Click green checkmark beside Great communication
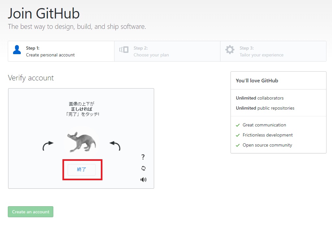Viewport: 332px width, 226px height. point(238,125)
